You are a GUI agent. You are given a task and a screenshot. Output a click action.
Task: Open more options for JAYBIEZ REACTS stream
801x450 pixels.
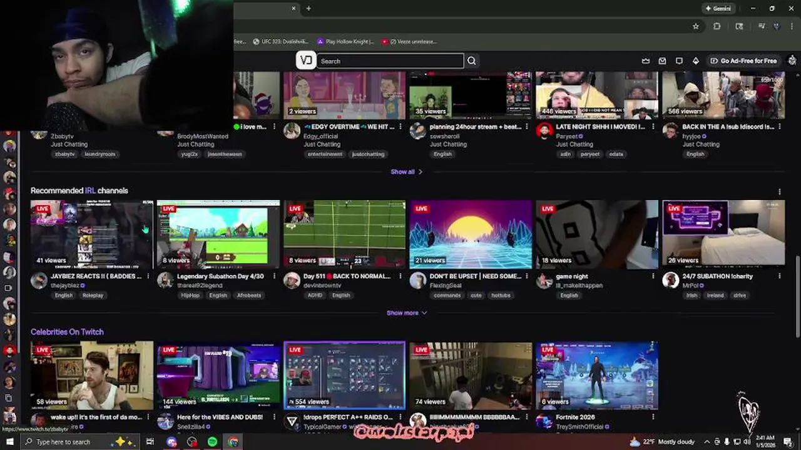(148, 276)
